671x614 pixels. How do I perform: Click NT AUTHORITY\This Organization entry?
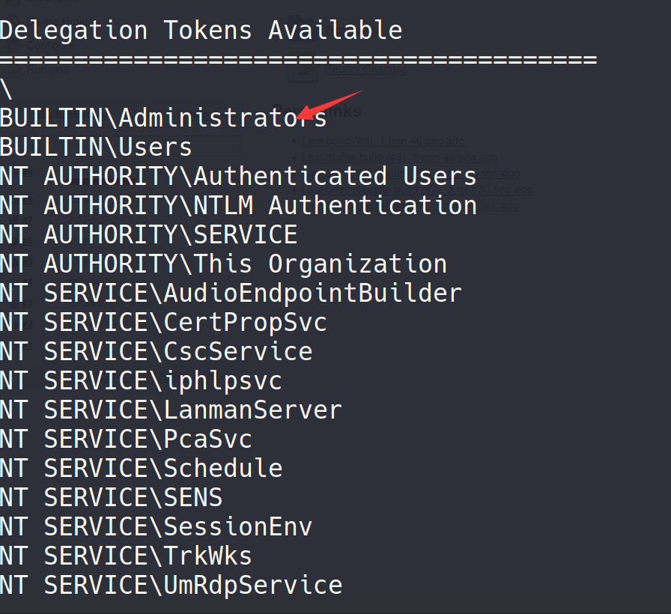(x=223, y=264)
